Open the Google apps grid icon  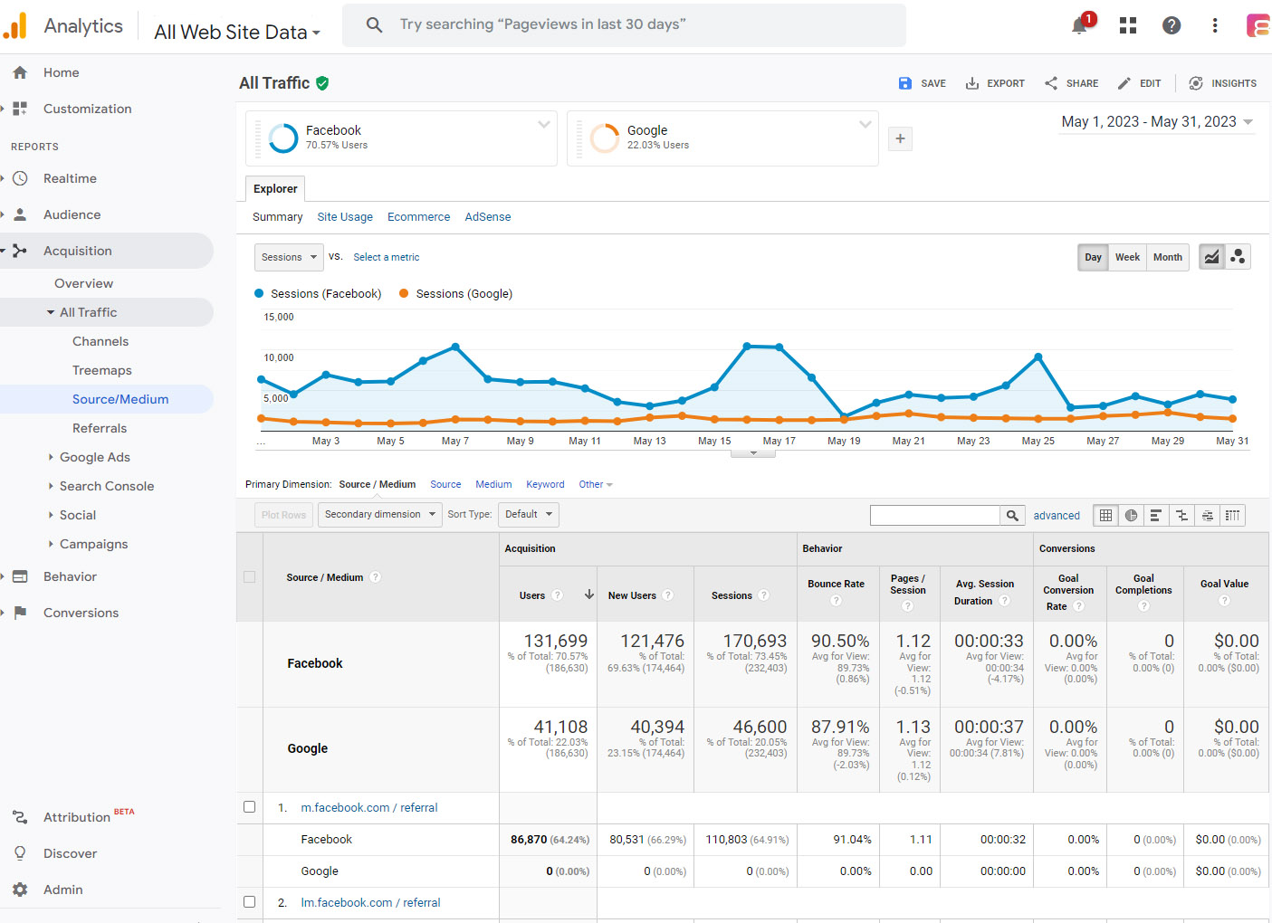pos(1127,25)
